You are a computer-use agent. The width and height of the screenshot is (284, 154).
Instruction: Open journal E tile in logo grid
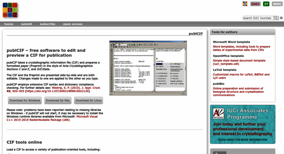tap(10, 10)
